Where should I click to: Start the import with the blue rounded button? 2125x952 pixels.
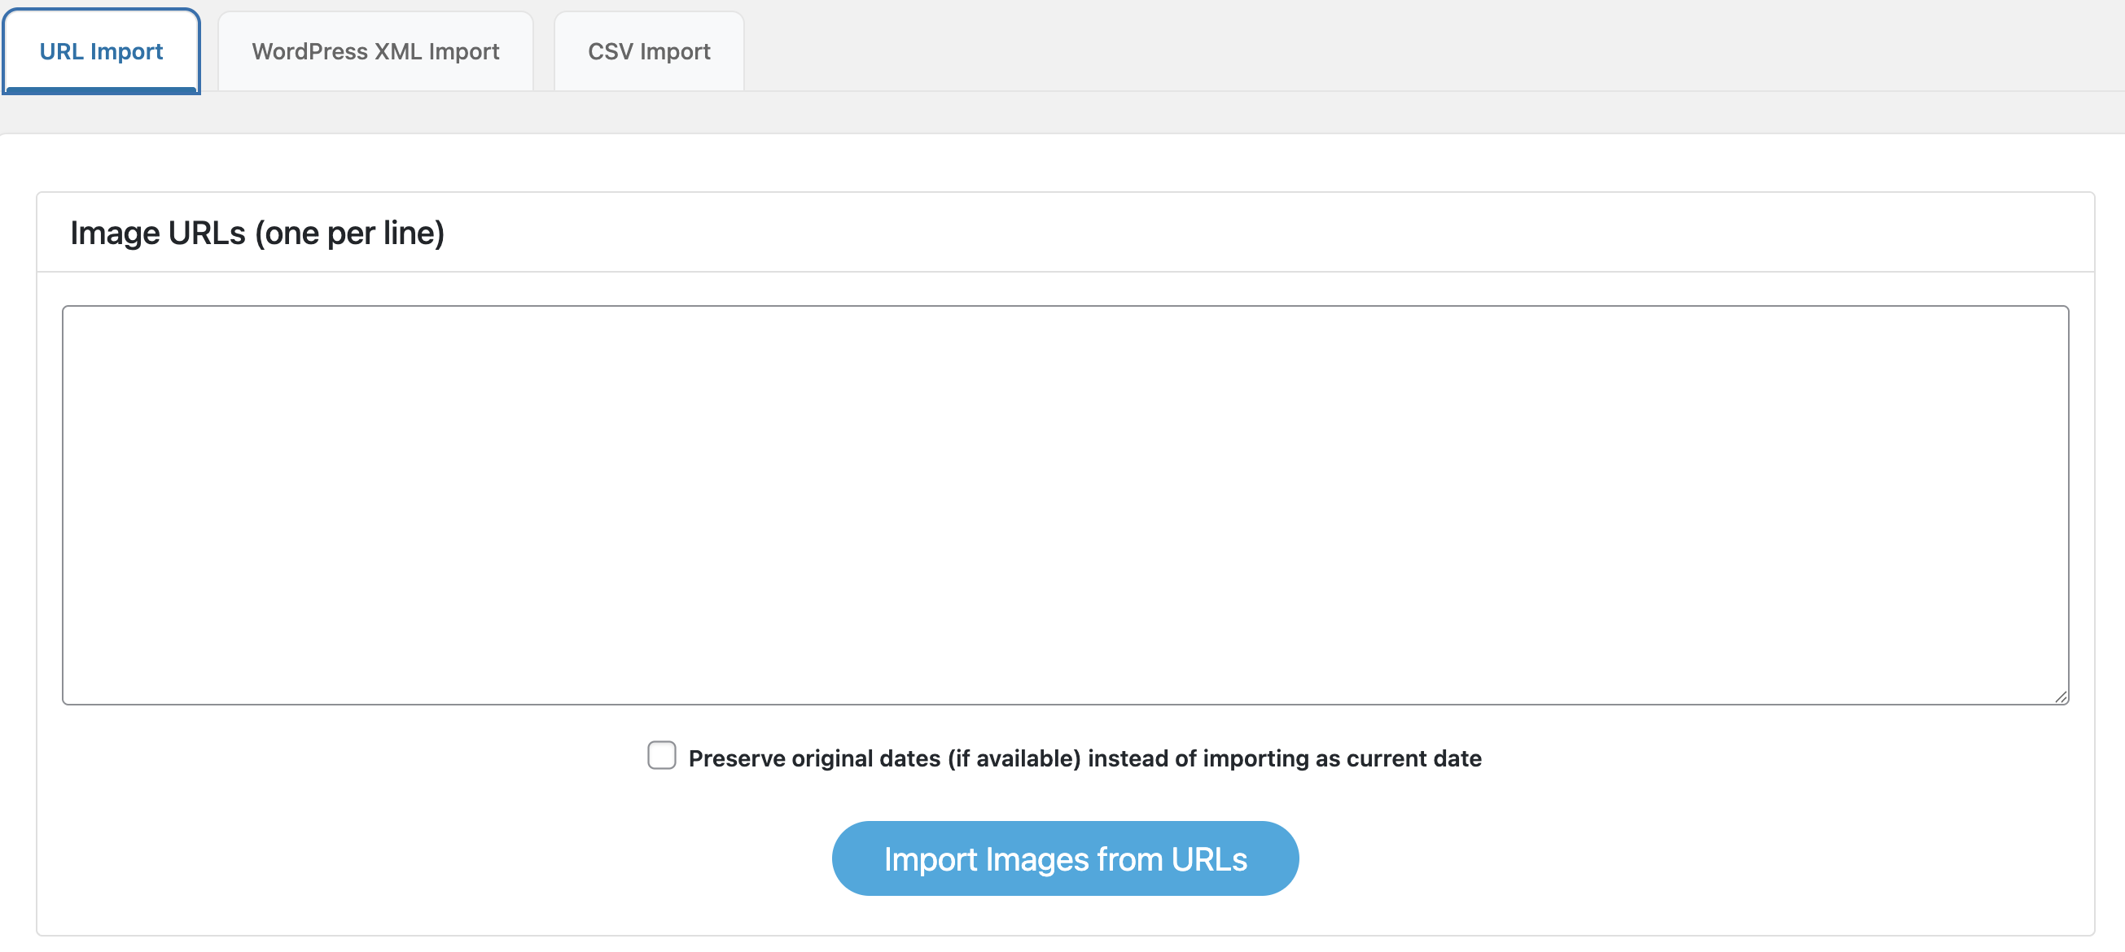click(x=1064, y=858)
